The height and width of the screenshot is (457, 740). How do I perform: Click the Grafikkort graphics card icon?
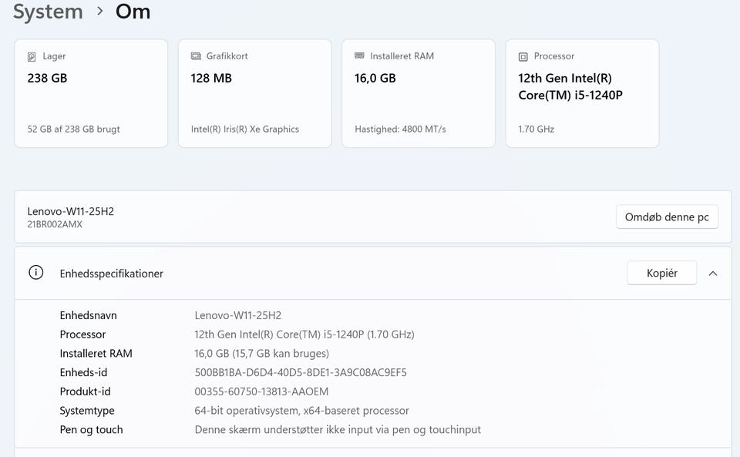(x=196, y=56)
